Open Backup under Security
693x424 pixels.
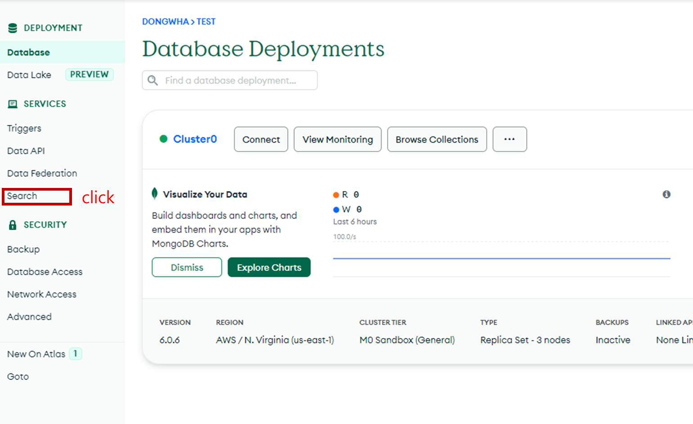[x=23, y=249]
